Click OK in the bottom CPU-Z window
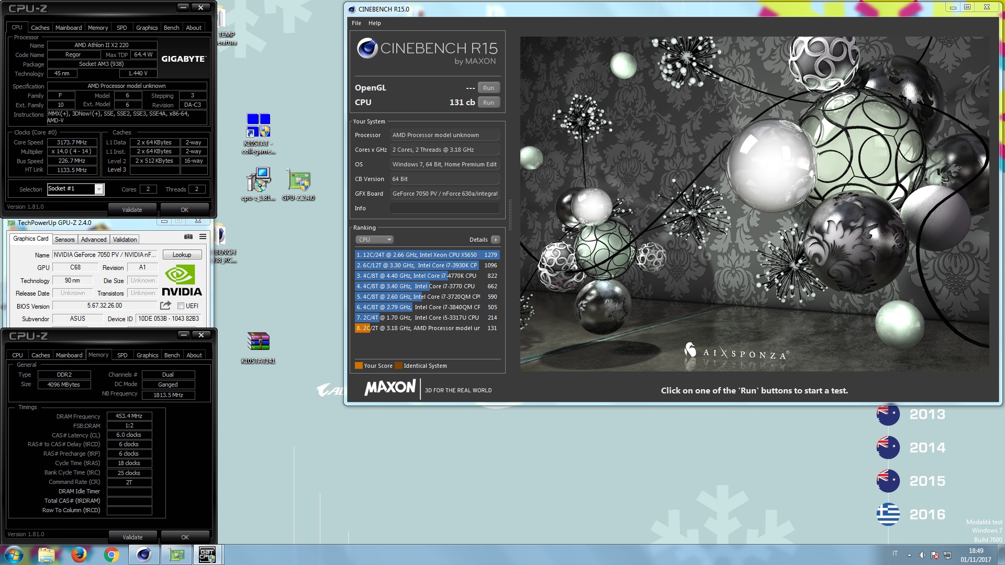1005x565 pixels. (185, 537)
